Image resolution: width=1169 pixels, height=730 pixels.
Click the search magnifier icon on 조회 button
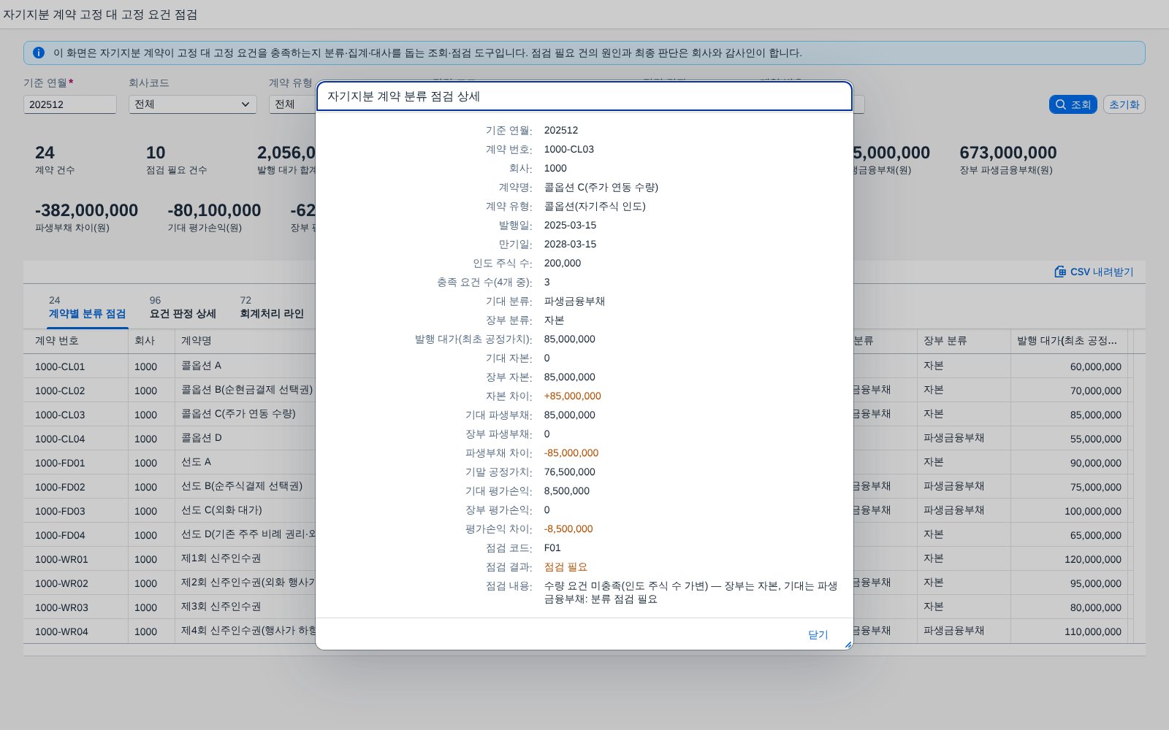click(x=1061, y=104)
